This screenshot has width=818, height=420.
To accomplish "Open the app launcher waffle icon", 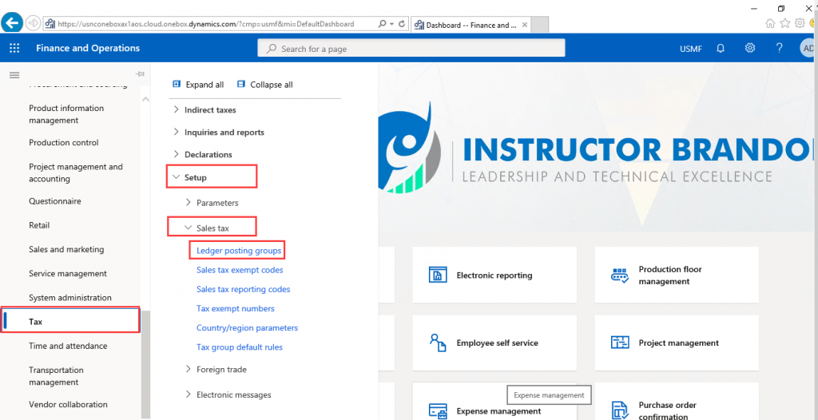I will point(14,48).
